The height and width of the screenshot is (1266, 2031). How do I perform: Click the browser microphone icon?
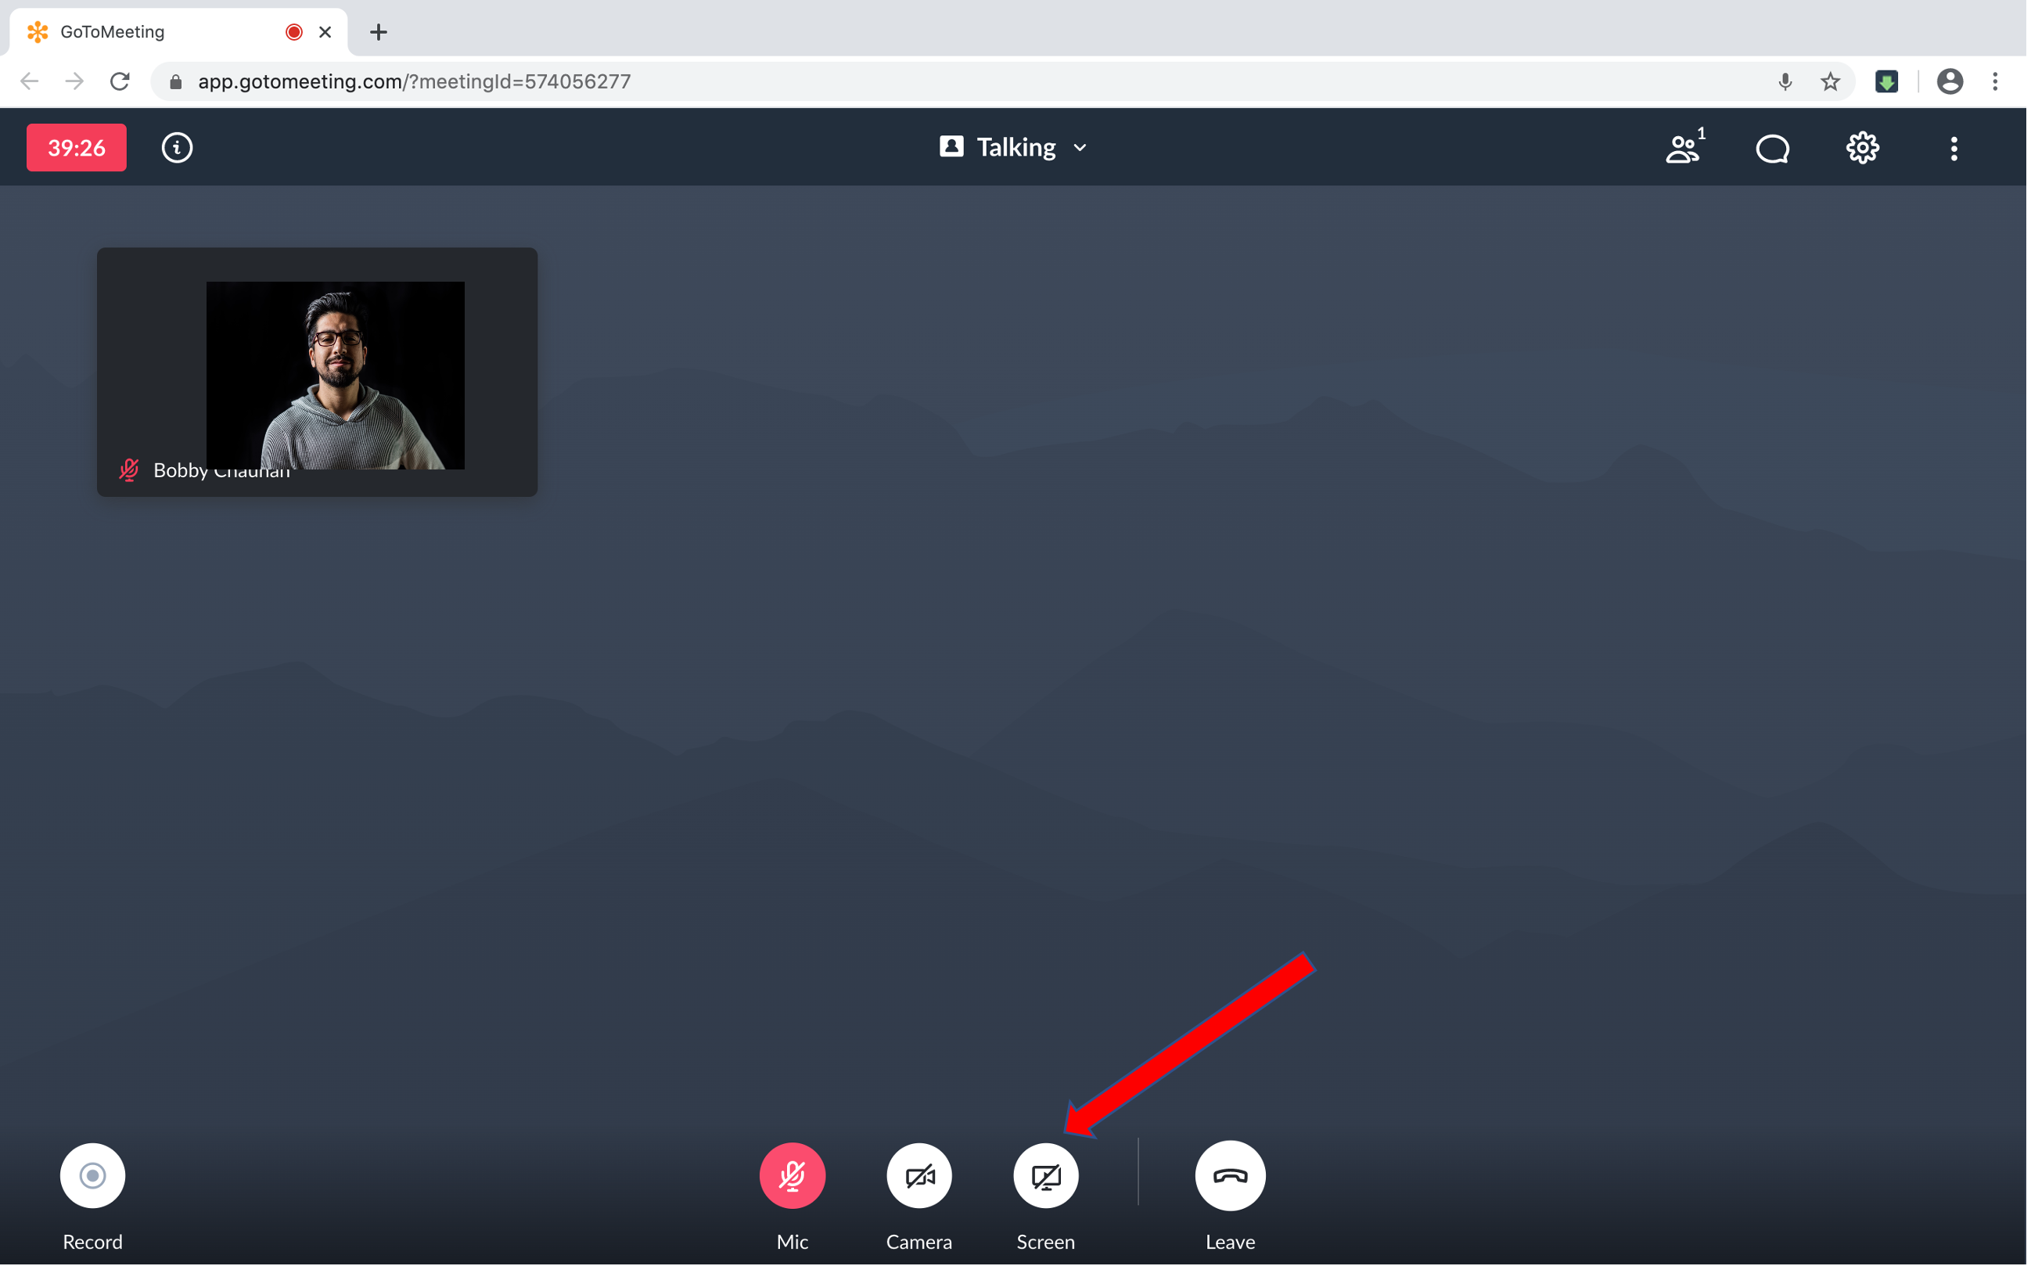(1785, 81)
